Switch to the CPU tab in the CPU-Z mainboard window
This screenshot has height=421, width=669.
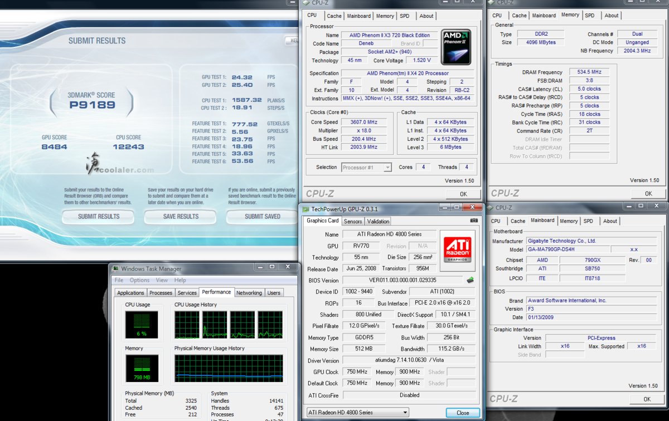[x=496, y=221]
